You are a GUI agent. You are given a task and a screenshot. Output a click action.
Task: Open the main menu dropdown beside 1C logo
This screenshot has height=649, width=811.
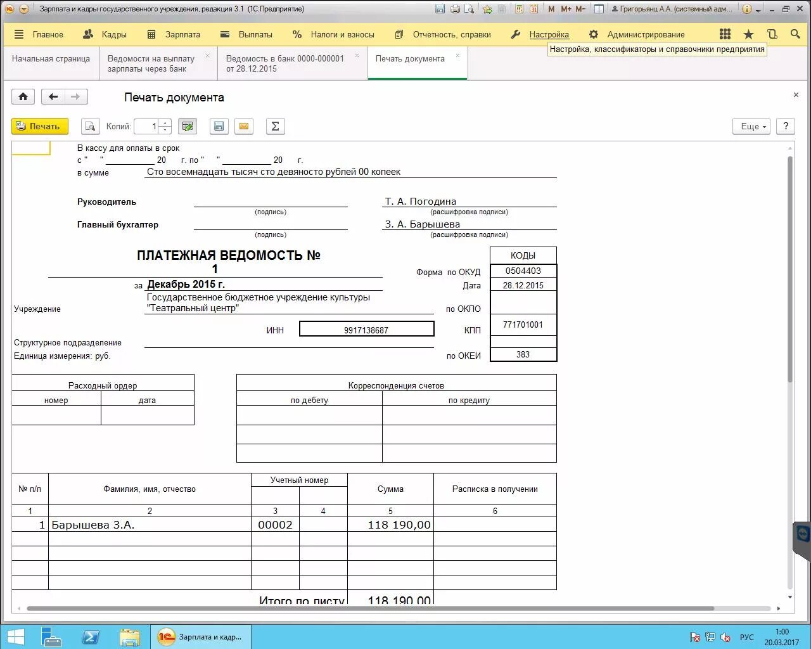(24, 9)
